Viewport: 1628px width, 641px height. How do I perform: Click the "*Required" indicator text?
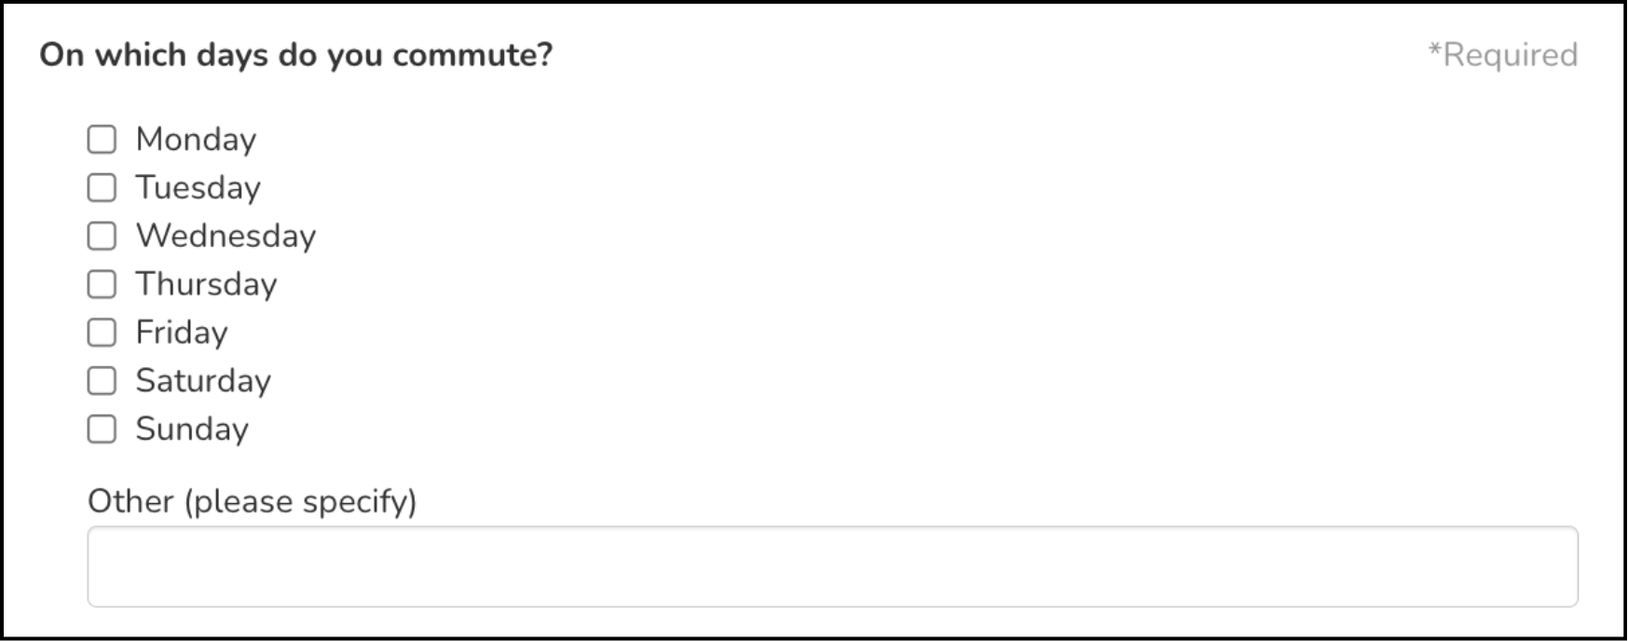click(x=1502, y=55)
